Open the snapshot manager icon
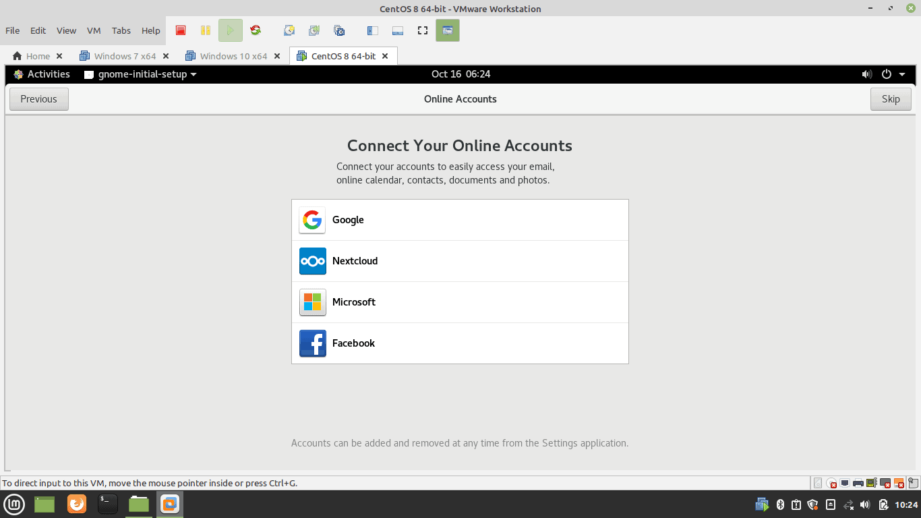This screenshot has height=518, width=921. [339, 30]
